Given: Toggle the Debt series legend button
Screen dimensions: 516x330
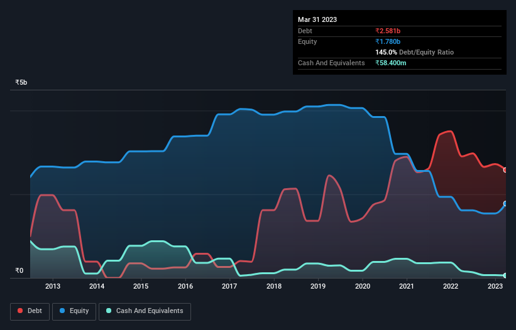Looking at the screenshot, I should [30, 311].
